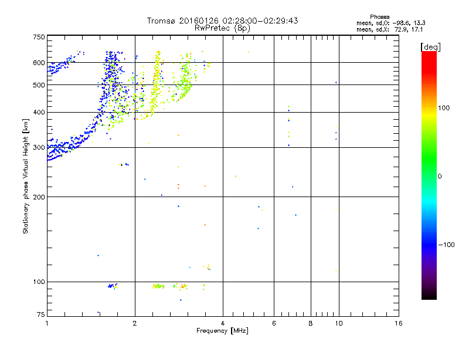469x352 pixels.
Task: Click the '[deg]' unit label above color bar
Action: [x=430, y=47]
